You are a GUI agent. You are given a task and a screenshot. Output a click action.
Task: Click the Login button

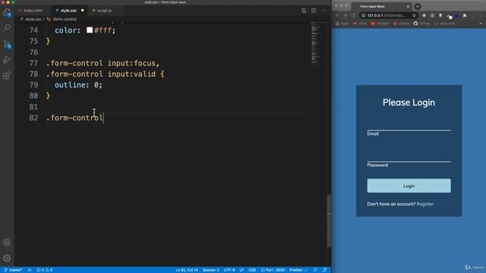pos(409,186)
